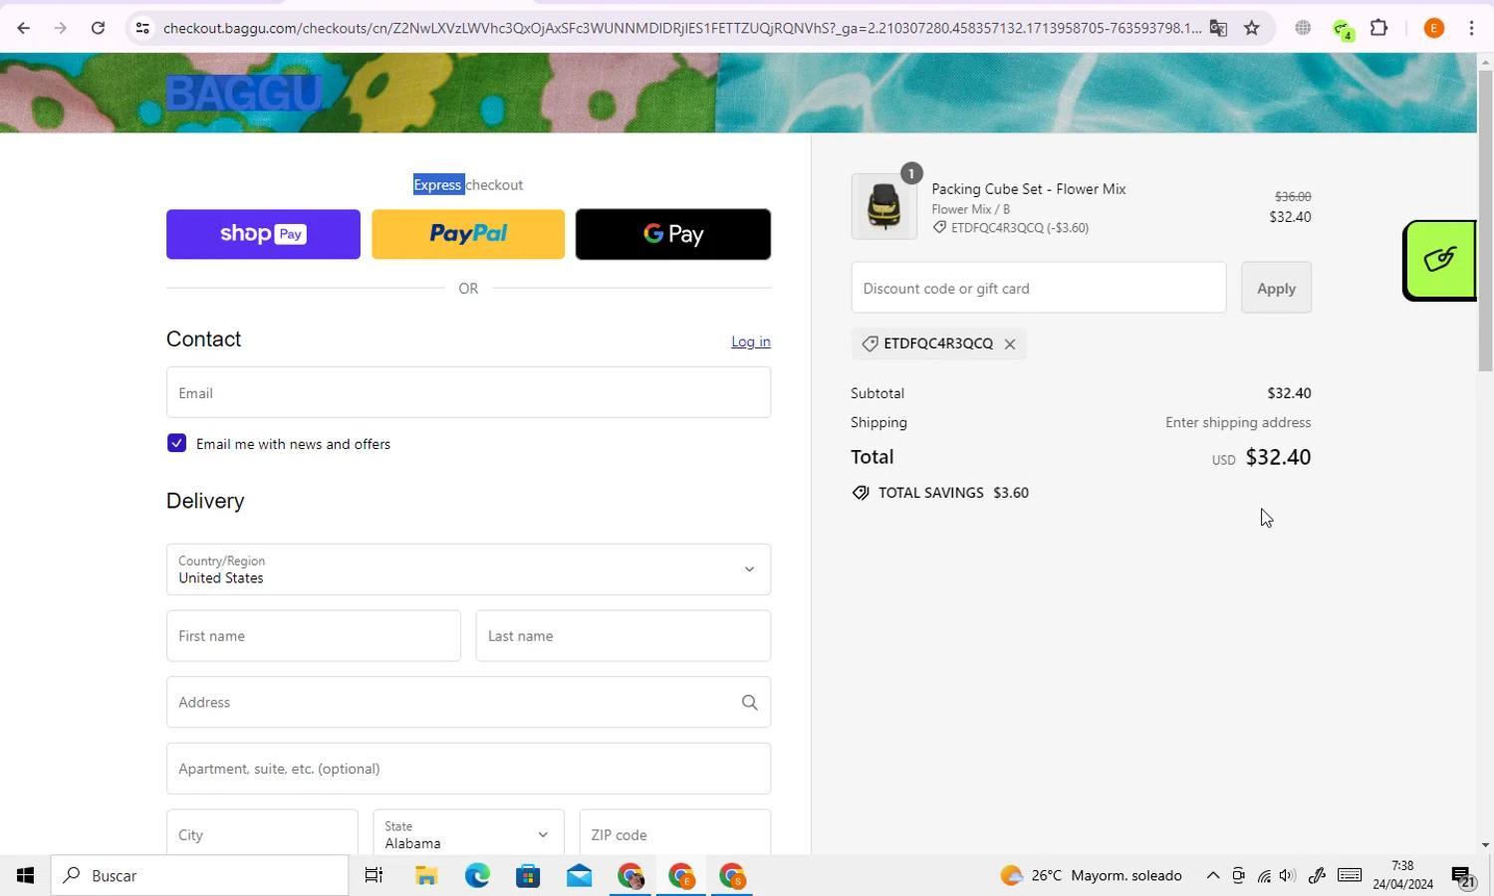Screen dimensions: 1494x896
Task: Open the notification center icon
Action: pyautogui.click(x=1463, y=877)
